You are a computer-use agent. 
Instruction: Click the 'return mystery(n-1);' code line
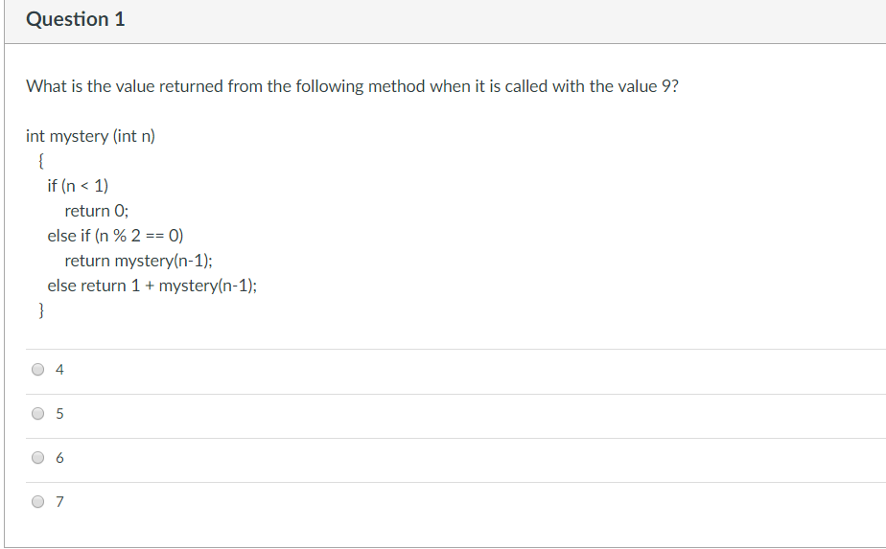[138, 261]
